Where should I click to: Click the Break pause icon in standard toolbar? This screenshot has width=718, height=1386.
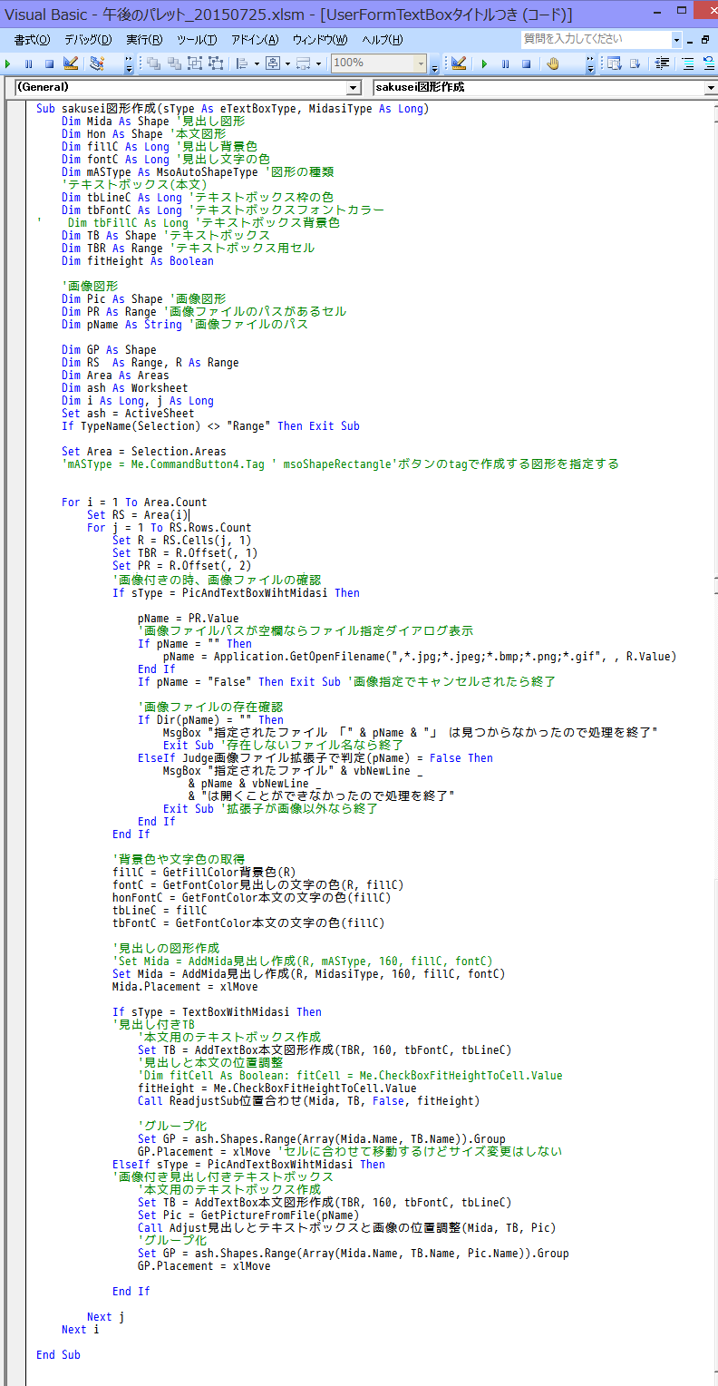[29, 63]
